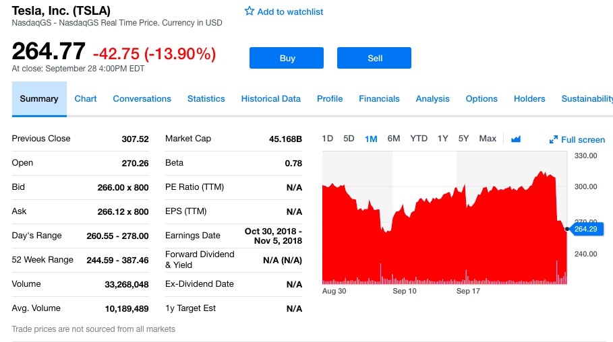
Task: Open the Conversations tab
Action: pyautogui.click(x=142, y=99)
